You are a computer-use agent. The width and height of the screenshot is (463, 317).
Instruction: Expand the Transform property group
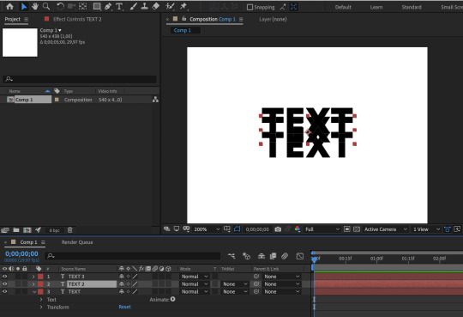tap(41, 308)
